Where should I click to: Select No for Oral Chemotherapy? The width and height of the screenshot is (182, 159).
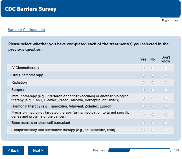(153, 75)
